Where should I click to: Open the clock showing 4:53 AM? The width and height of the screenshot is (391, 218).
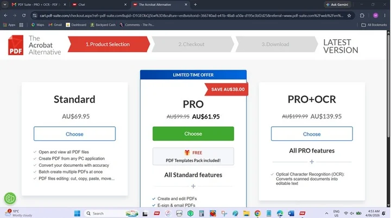tap(374, 213)
